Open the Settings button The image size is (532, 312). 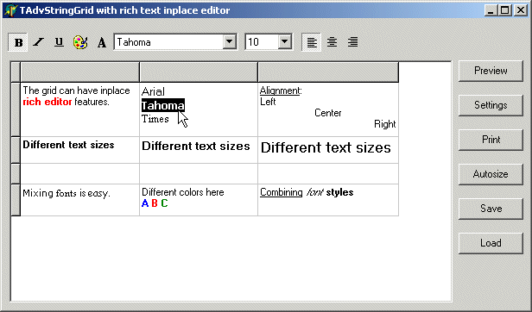[x=491, y=105]
